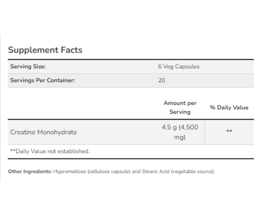Click the % Daily Value column header
260x216 pixels.
coord(229,108)
